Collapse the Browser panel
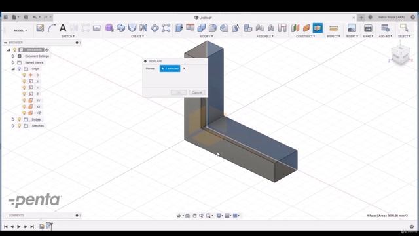419x236 pixels. (x=5, y=42)
